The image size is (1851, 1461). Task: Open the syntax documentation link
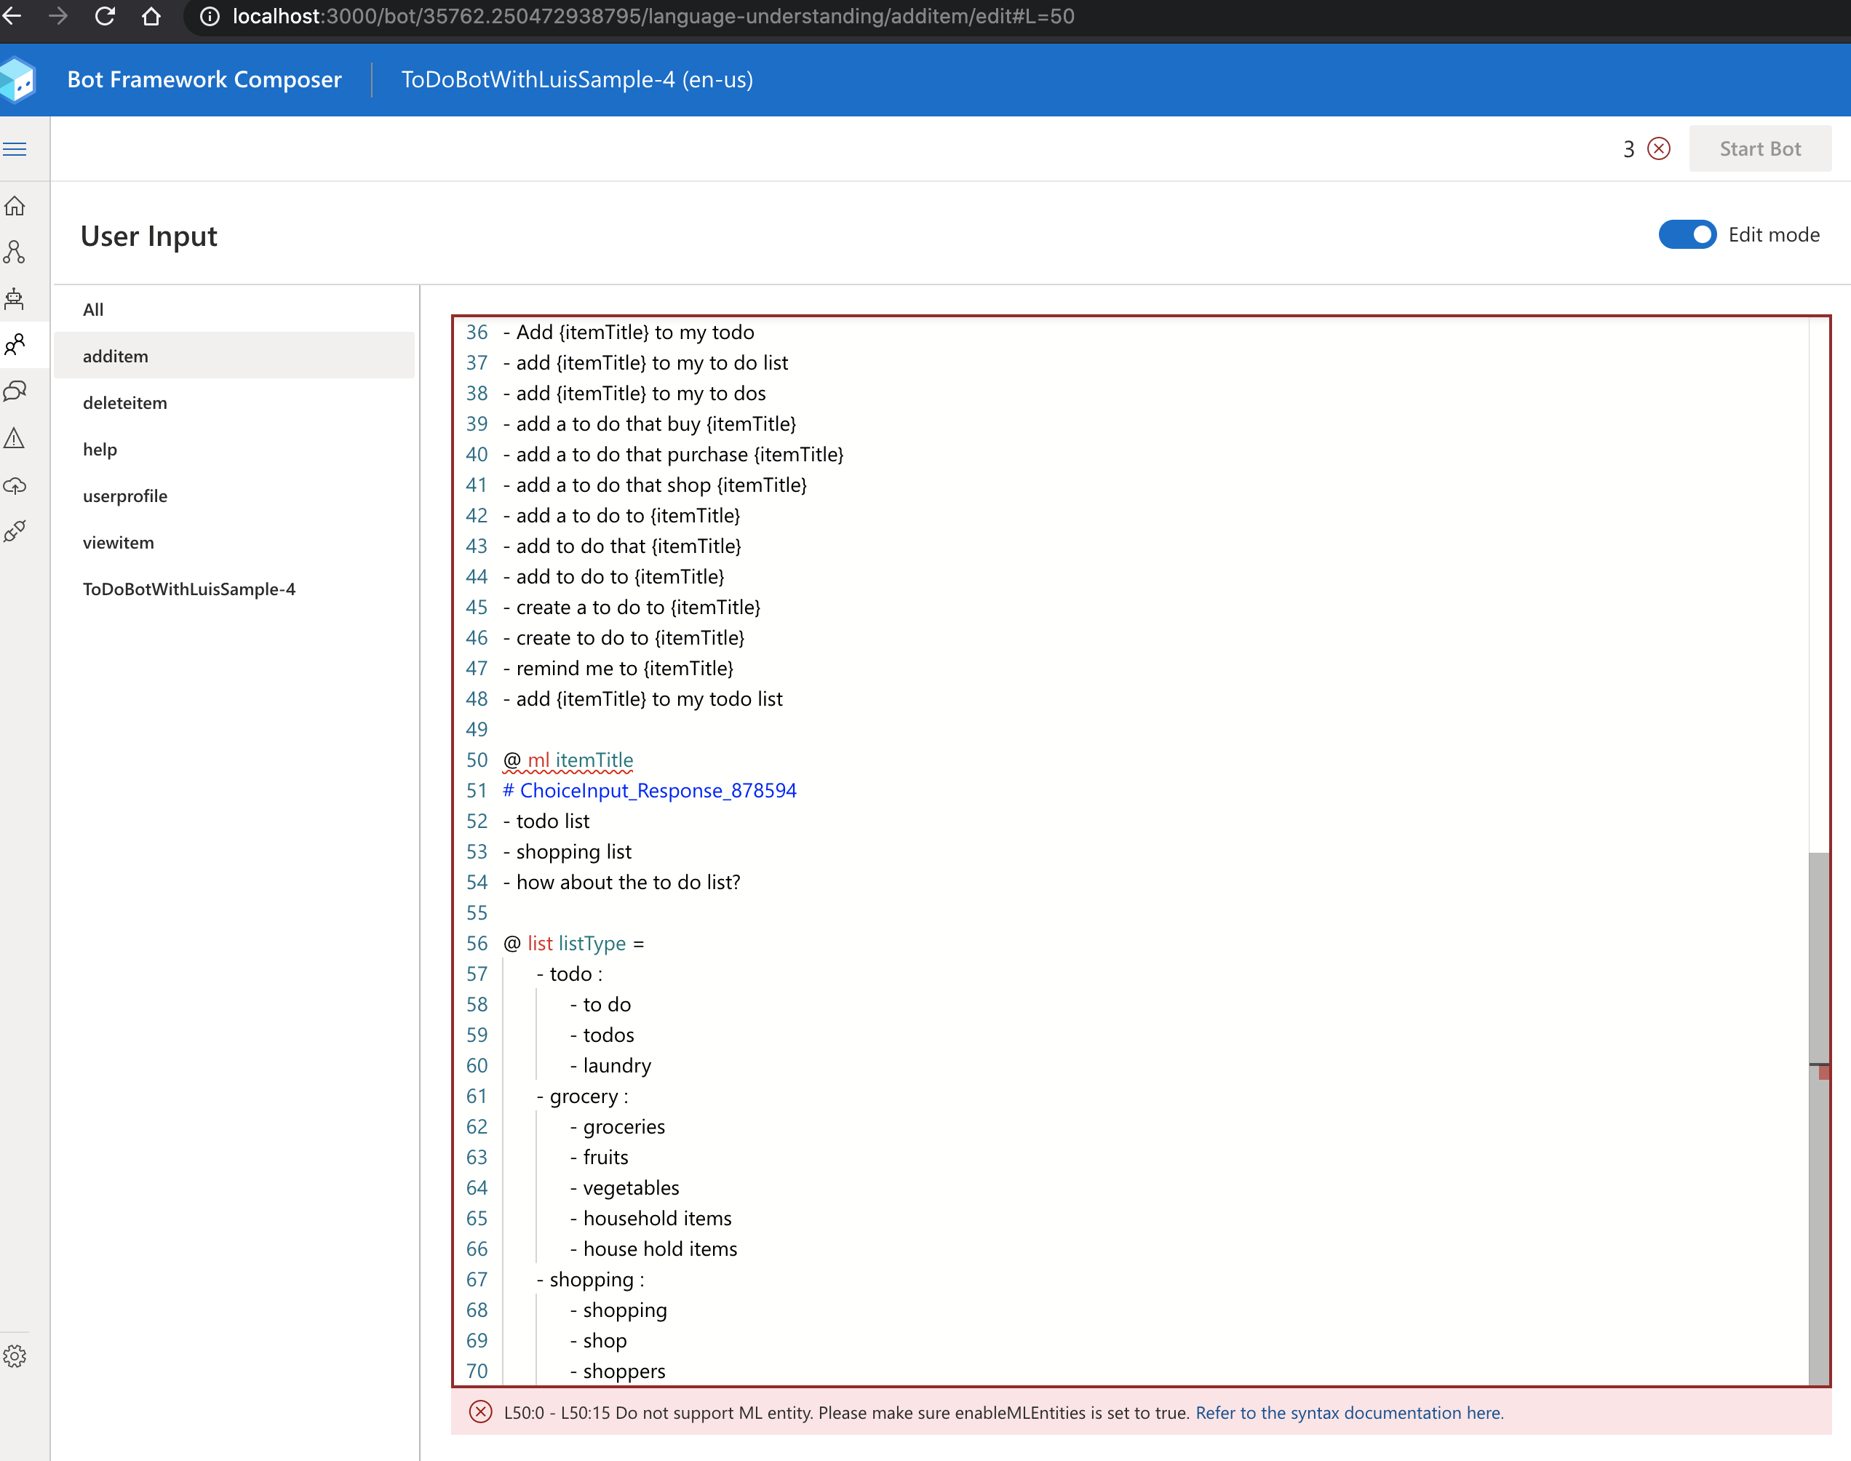[x=1349, y=1412]
